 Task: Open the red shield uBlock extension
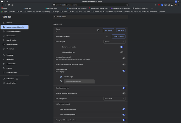click(x=159, y=5)
